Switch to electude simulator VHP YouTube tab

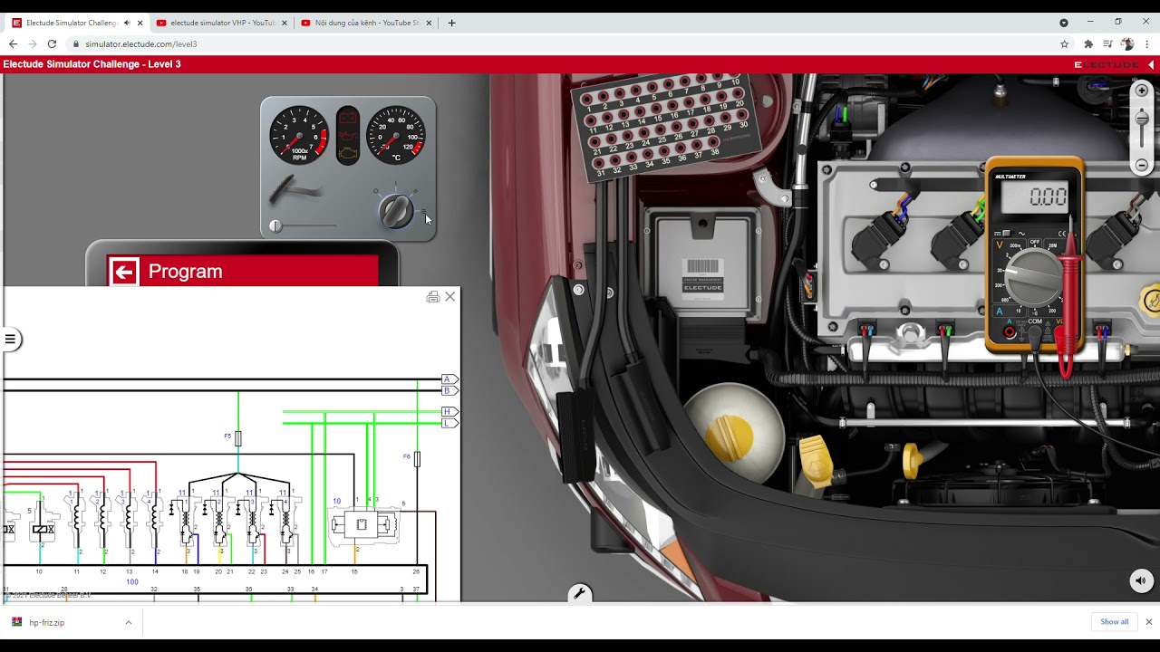pyautogui.click(x=221, y=23)
